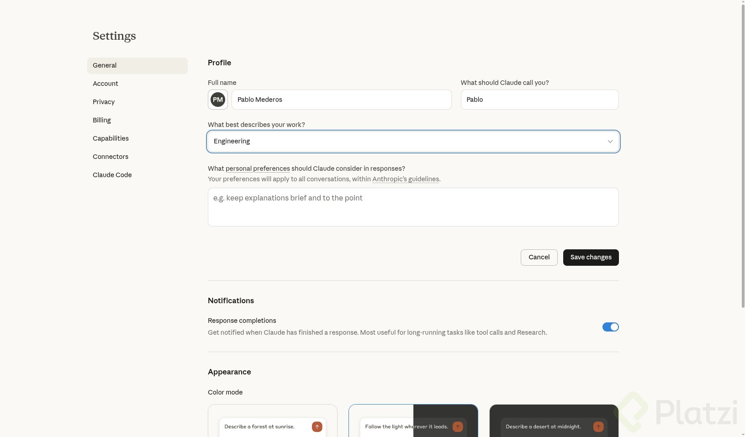Click the Full name input field

click(341, 100)
